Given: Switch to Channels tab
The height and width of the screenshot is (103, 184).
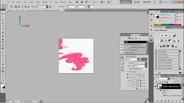Looking at the screenshot, I should (165, 76).
